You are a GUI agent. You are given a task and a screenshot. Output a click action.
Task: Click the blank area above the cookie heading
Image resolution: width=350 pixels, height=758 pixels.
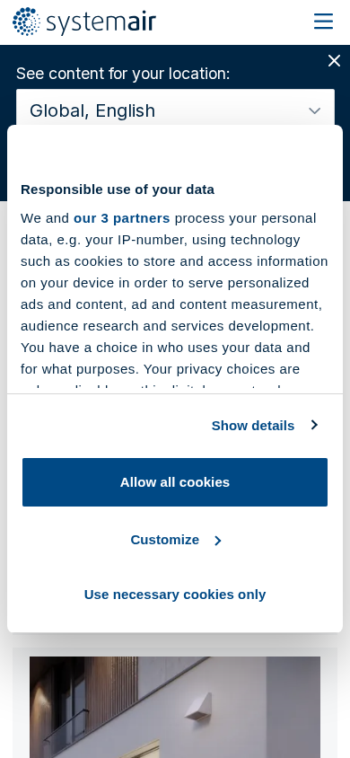pos(175,154)
